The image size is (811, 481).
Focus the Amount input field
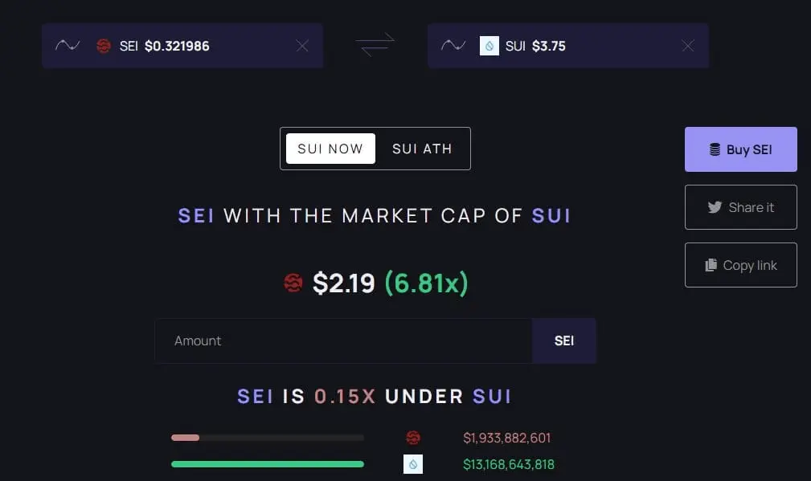pyautogui.click(x=343, y=341)
